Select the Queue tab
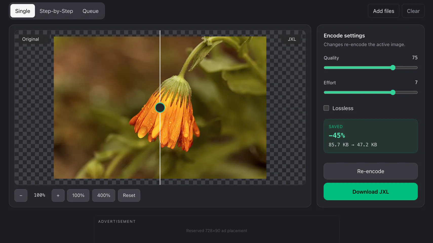433x243 pixels. pyautogui.click(x=90, y=11)
